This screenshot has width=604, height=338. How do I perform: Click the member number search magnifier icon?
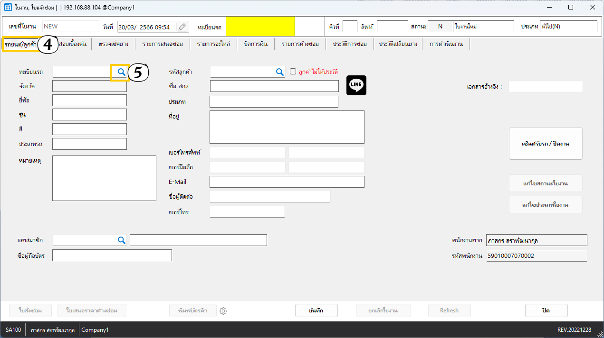pos(121,240)
